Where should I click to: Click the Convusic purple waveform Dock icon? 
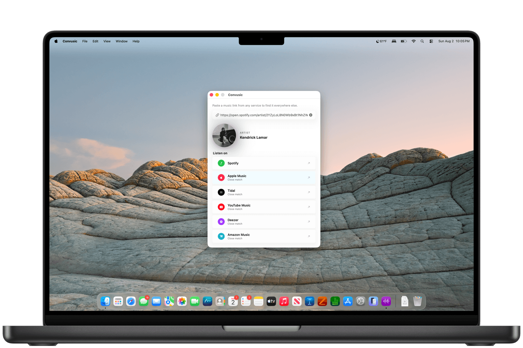pos(386,301)
